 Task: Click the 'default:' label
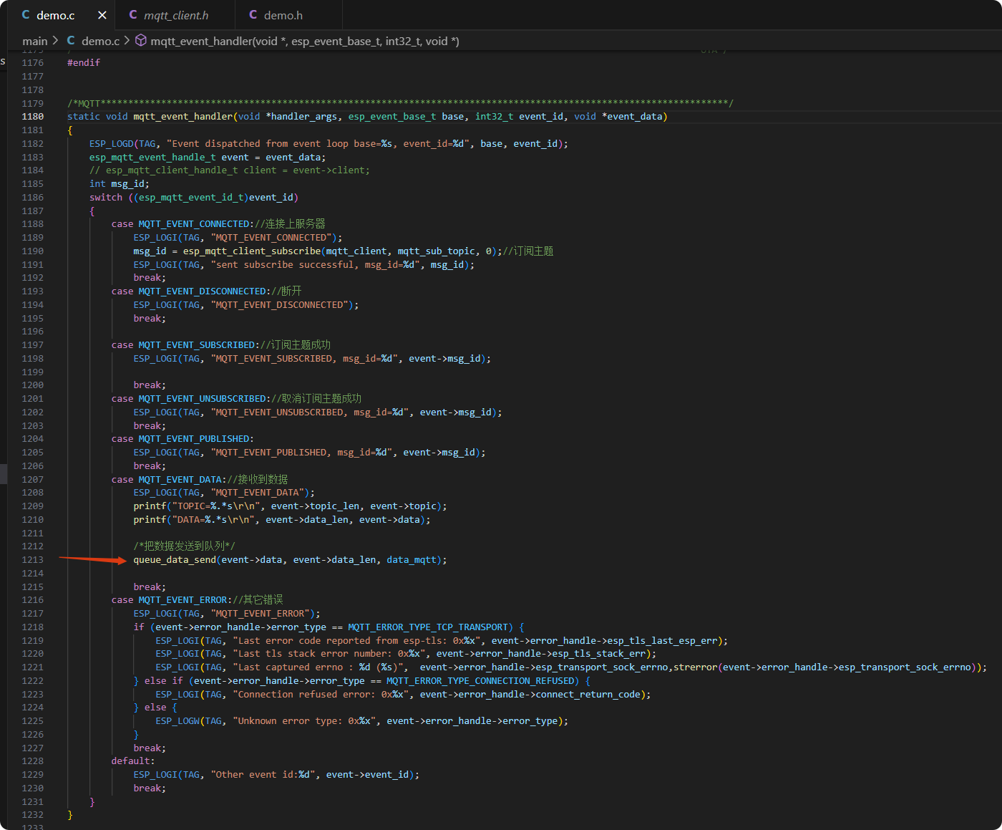click(133, 761)
